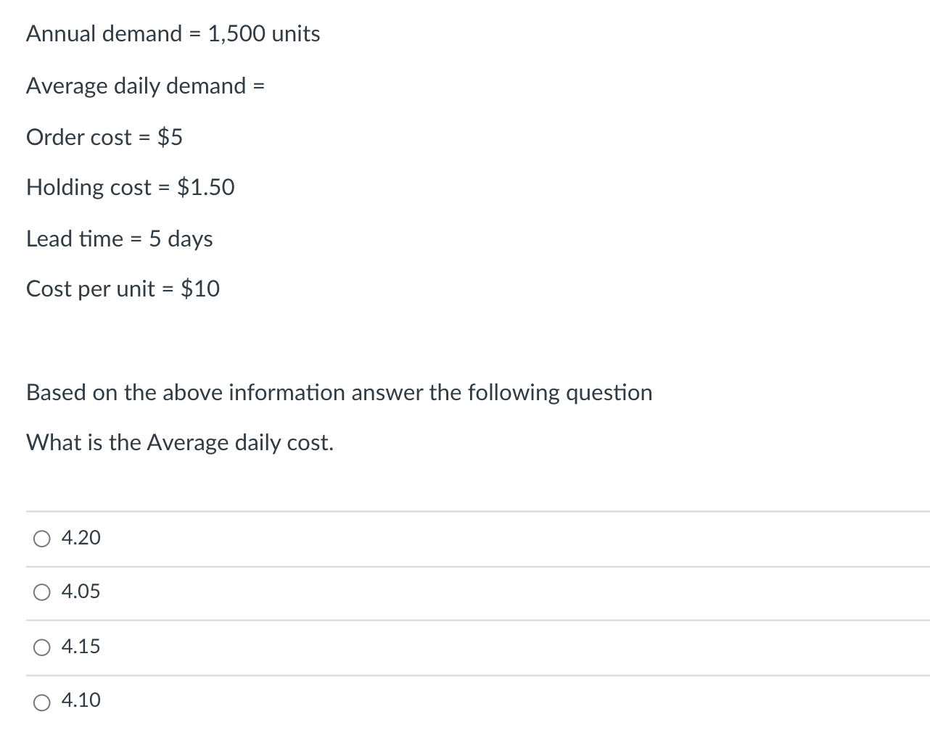This screenshot has width=930, height=738.
Task: Mark the 4.10 radio button
Action: (x=42, y=701)
